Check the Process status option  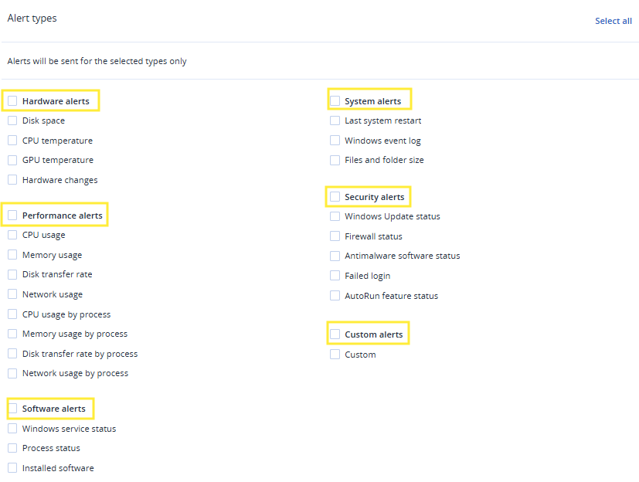coord(12,448)
